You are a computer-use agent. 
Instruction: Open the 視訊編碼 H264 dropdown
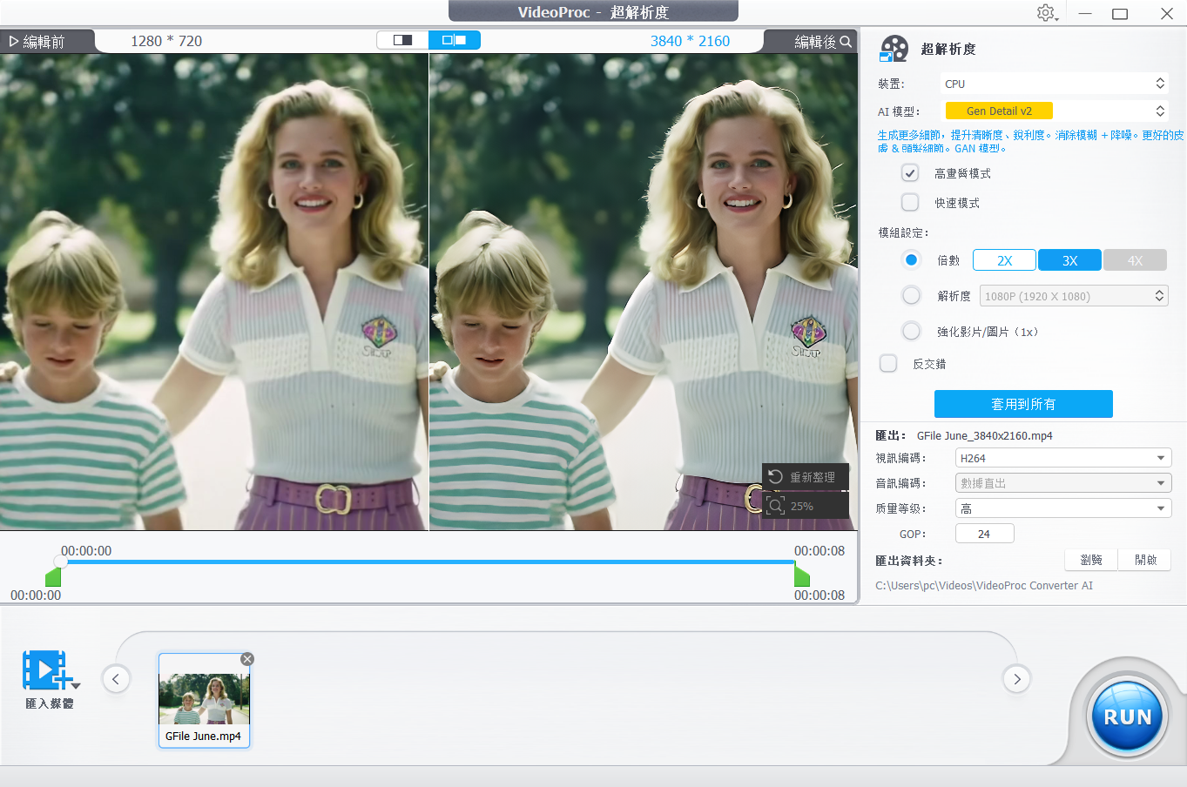tap(1063, 458)
